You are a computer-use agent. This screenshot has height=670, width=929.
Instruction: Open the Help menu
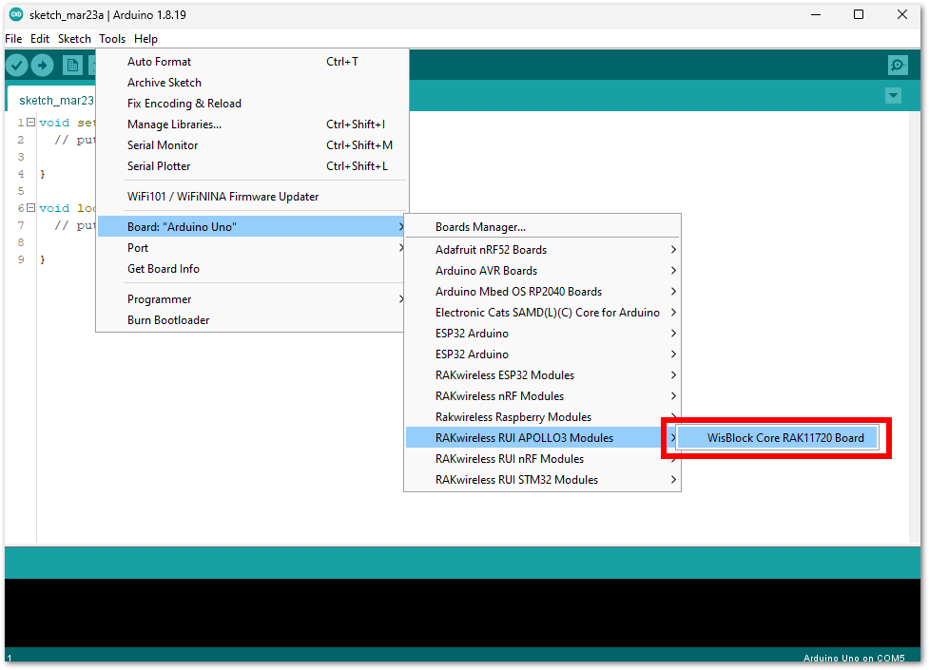pyautogui.click(x=145, y=39)
